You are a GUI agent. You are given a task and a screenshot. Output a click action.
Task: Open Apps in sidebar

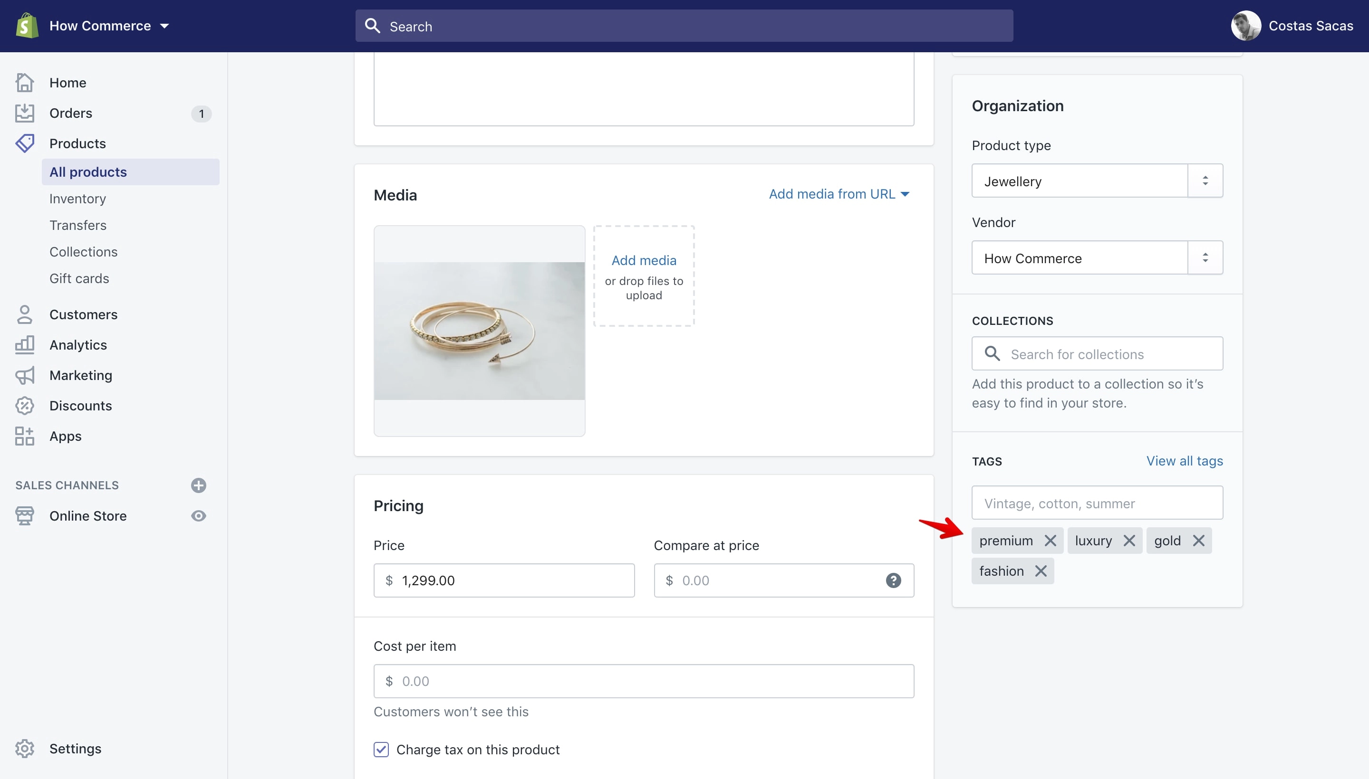(65, 436)
